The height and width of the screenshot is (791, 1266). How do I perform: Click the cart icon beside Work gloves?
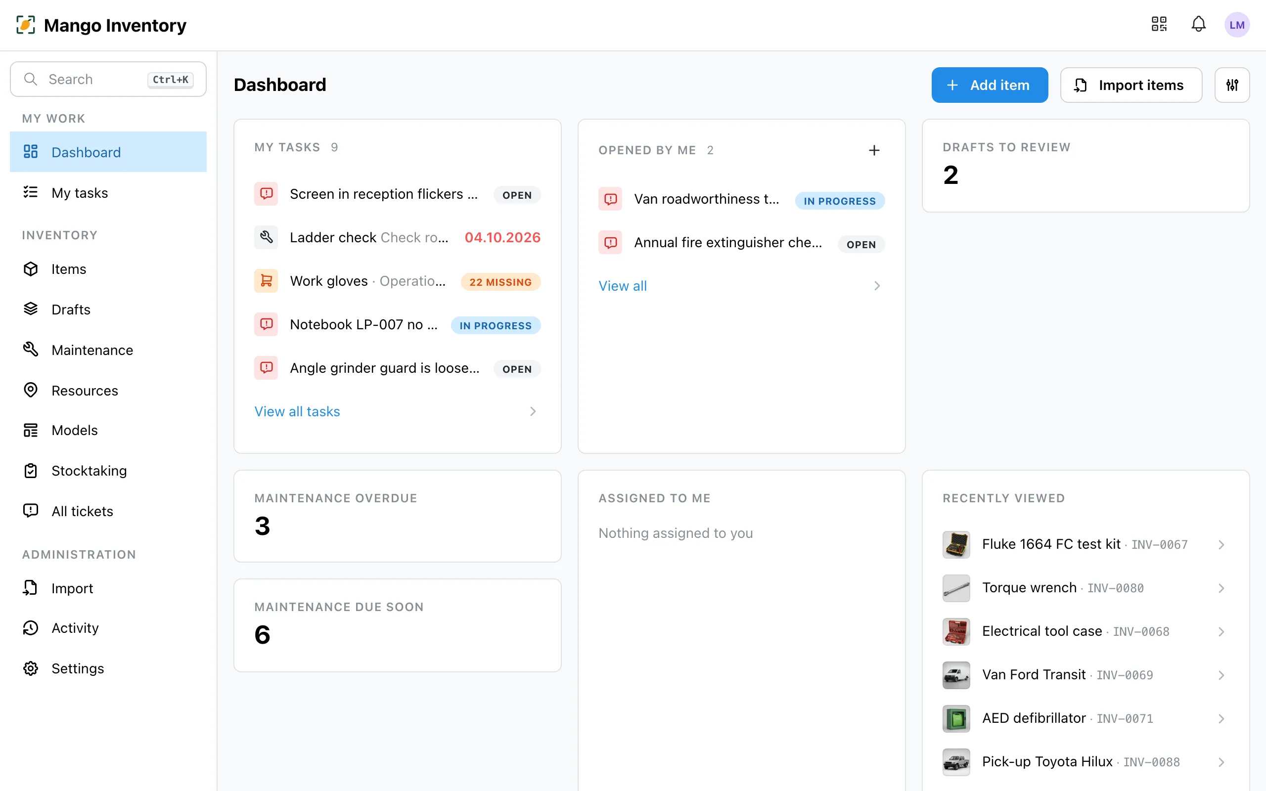click(266, 281)
